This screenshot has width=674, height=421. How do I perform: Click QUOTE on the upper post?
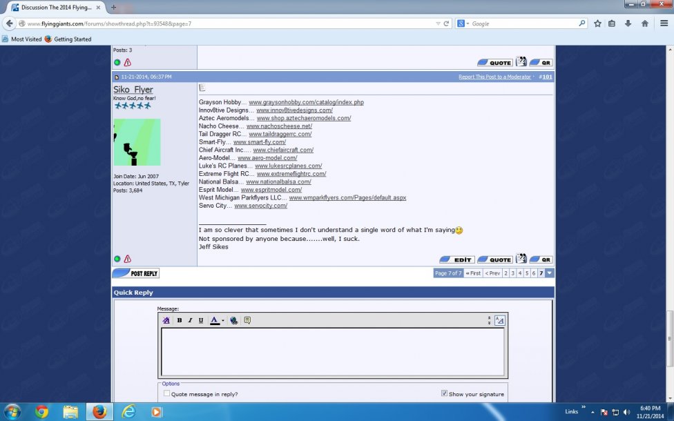coord(495,62)
